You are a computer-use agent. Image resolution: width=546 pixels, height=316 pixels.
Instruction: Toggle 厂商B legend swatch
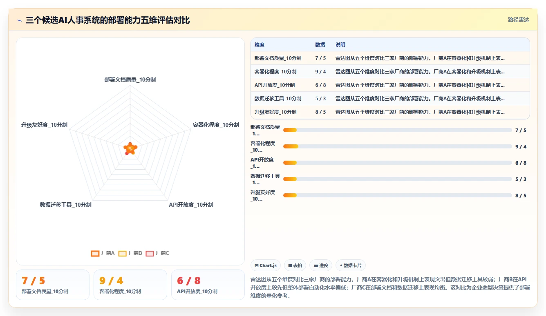click(x=123, y=253)
